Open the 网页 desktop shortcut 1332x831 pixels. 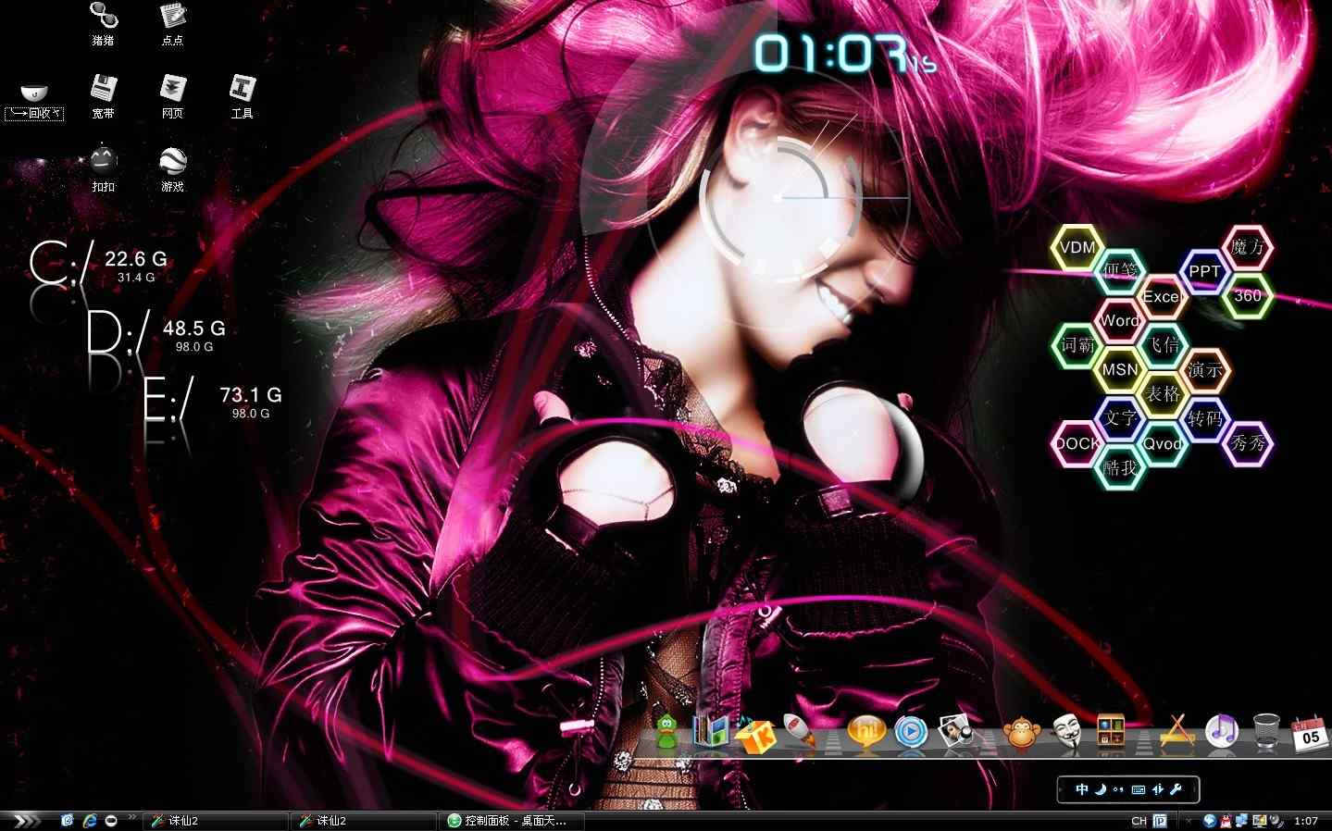point(172,96)
